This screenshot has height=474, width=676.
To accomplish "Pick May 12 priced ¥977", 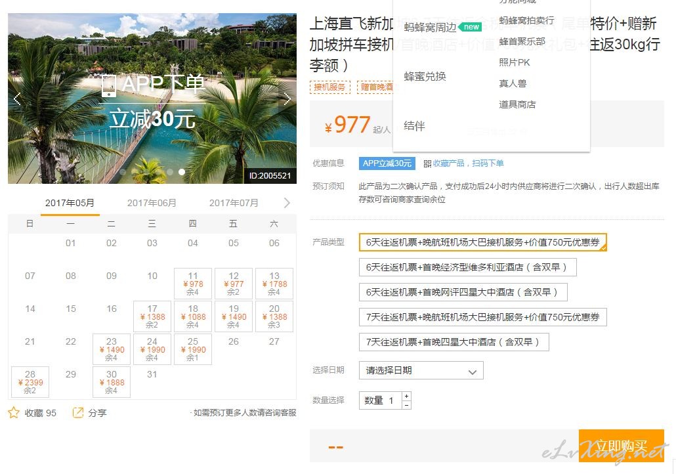I will [234, 284].
